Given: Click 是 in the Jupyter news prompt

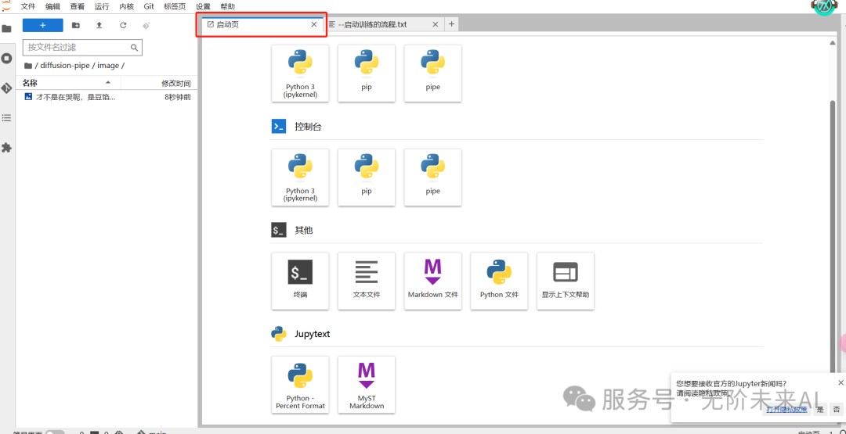Looking at the screenshot, I should [820, 410].
